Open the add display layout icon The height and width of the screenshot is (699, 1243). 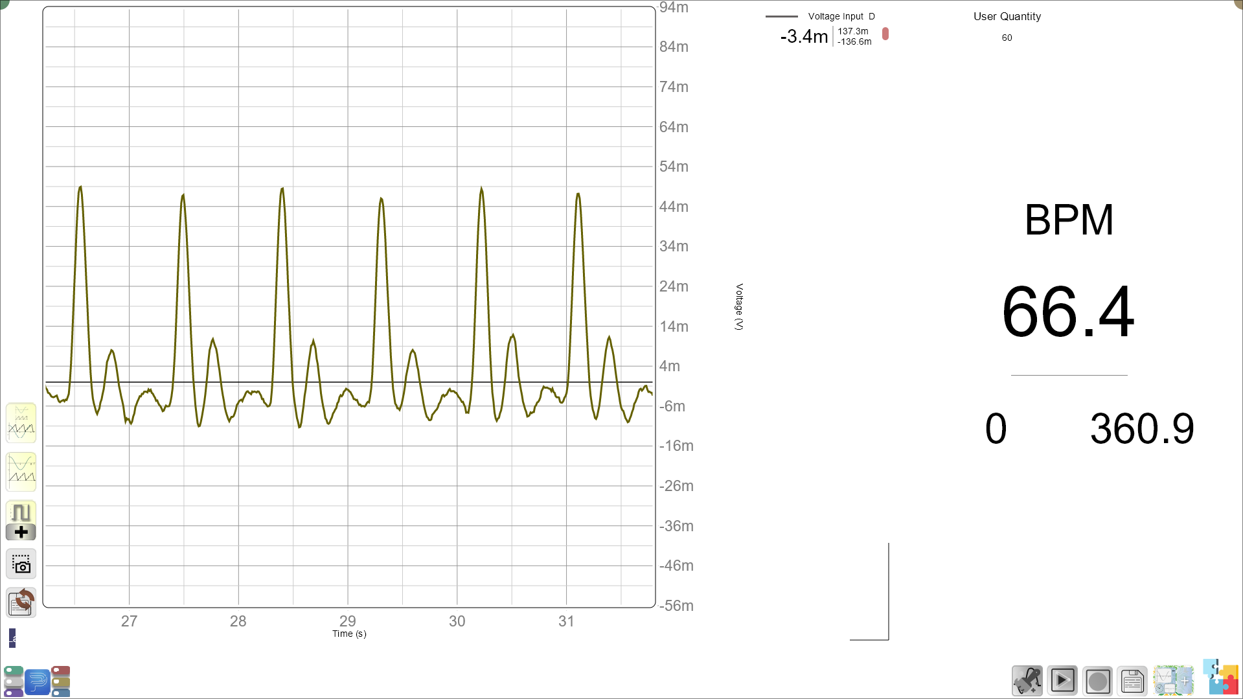[1173, 681]
